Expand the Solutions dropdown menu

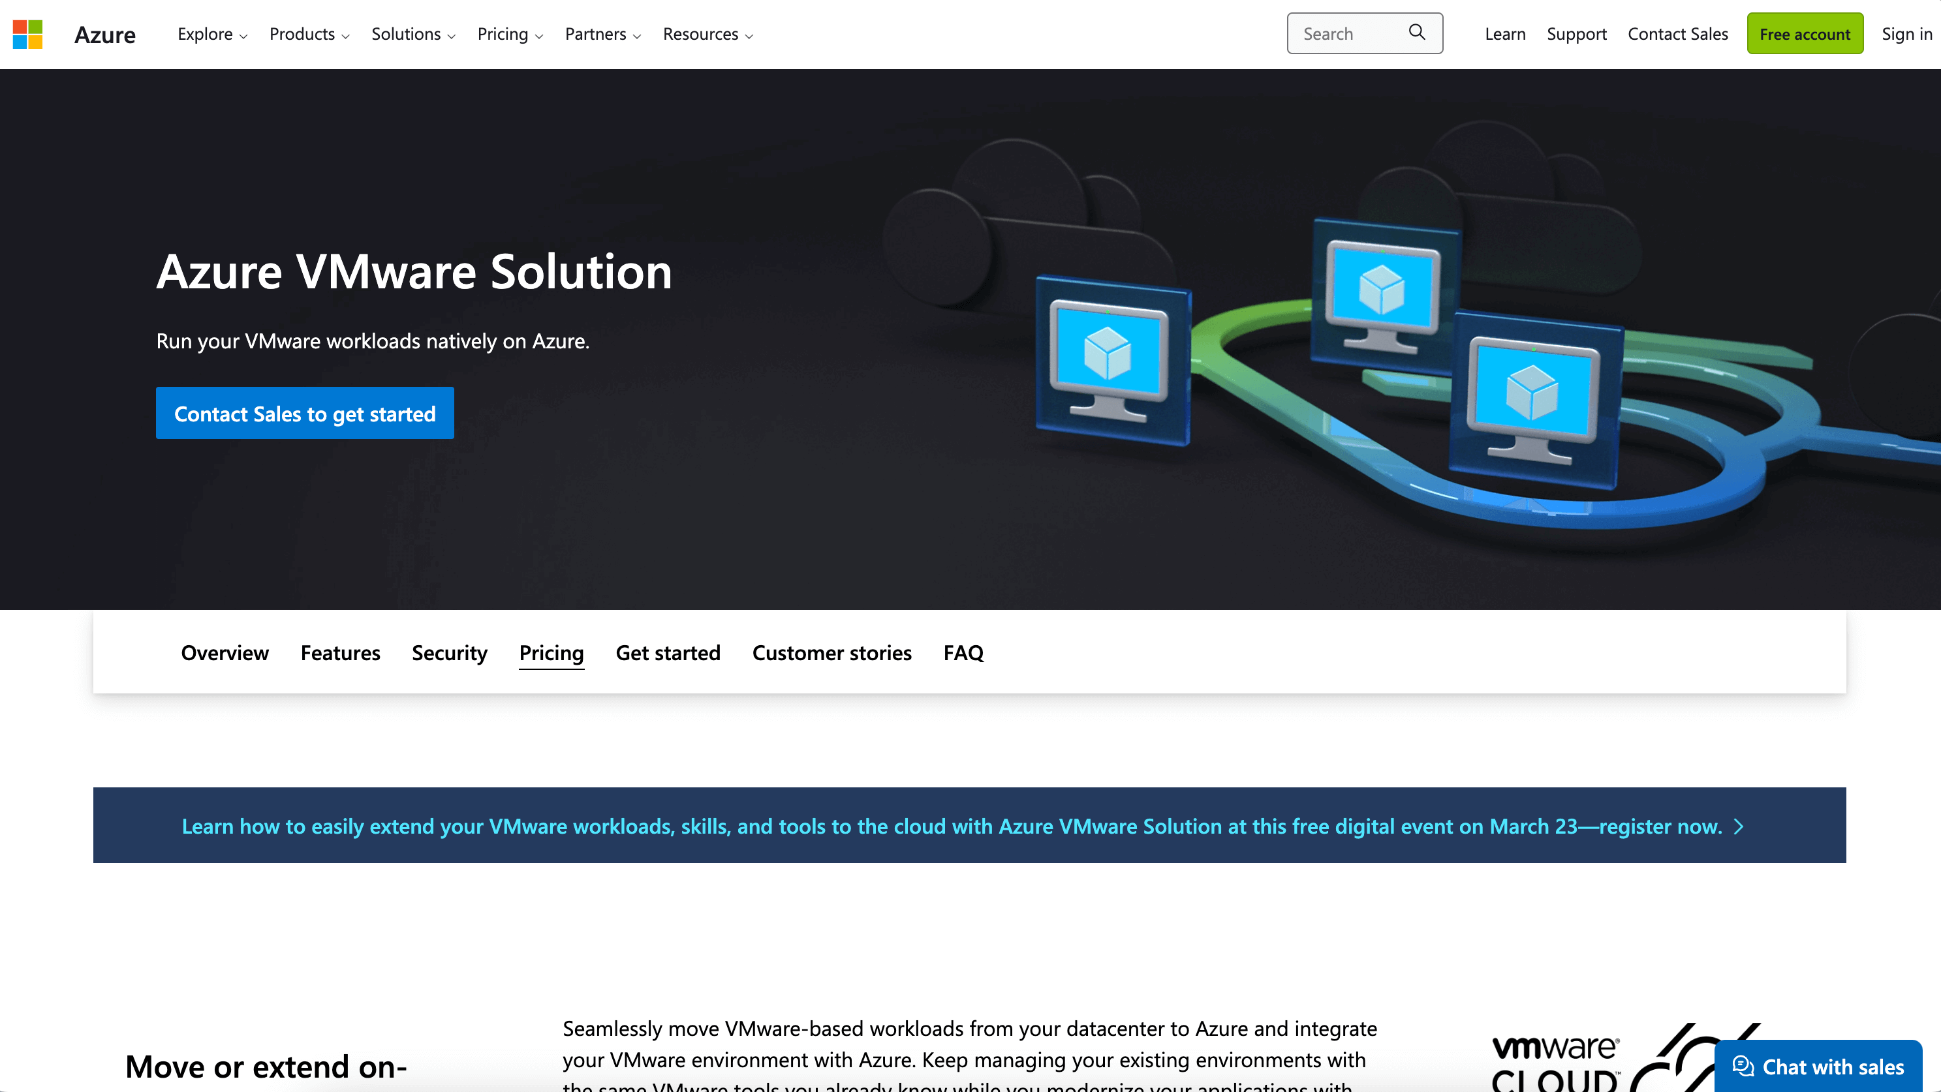coord(414,35)
